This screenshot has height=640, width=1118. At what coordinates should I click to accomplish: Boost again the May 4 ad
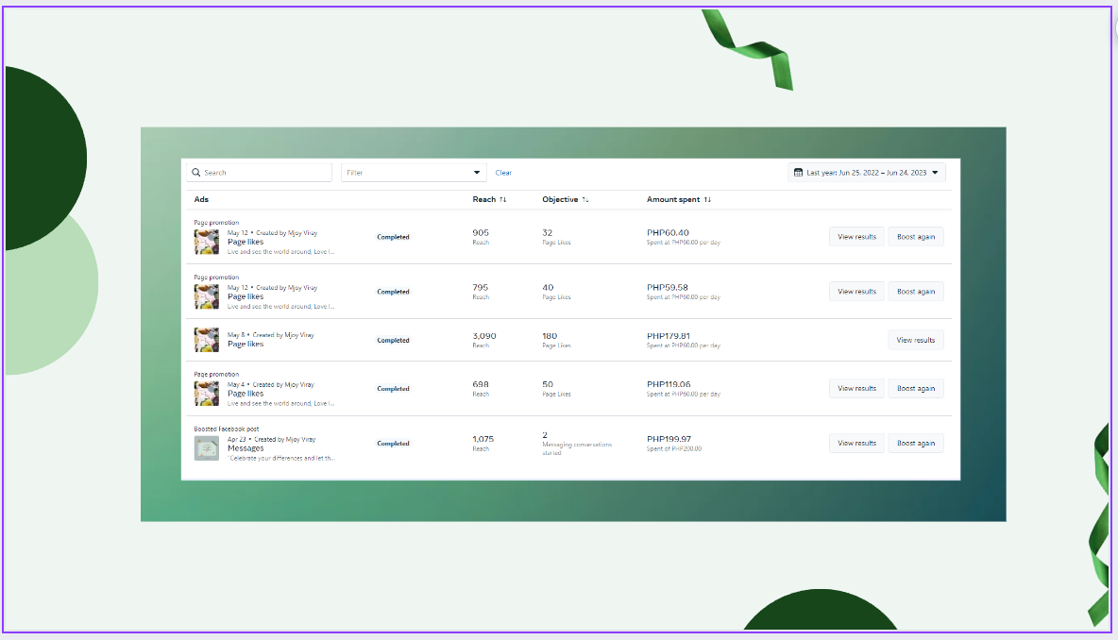tap(916, 388)
